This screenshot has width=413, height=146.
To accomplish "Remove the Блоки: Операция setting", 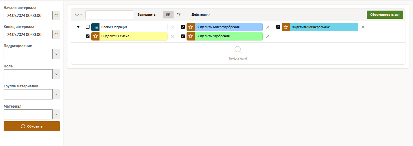I will 172,27.
